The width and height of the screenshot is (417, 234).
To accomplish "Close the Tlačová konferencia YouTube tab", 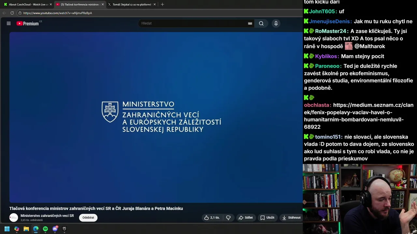I will click(103, 5).
